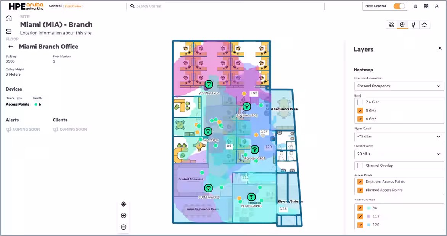Select access point BO-MIA-AP03 on the map
The width and height of the screenshot is (447, 236).
coord(254,150)
